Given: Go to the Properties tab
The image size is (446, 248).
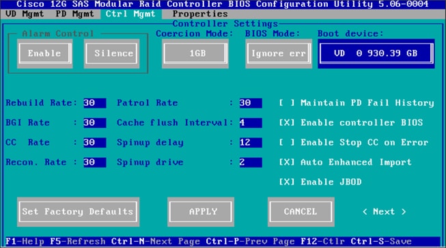Looking at the screenshot, I should [x=200, y=14].
